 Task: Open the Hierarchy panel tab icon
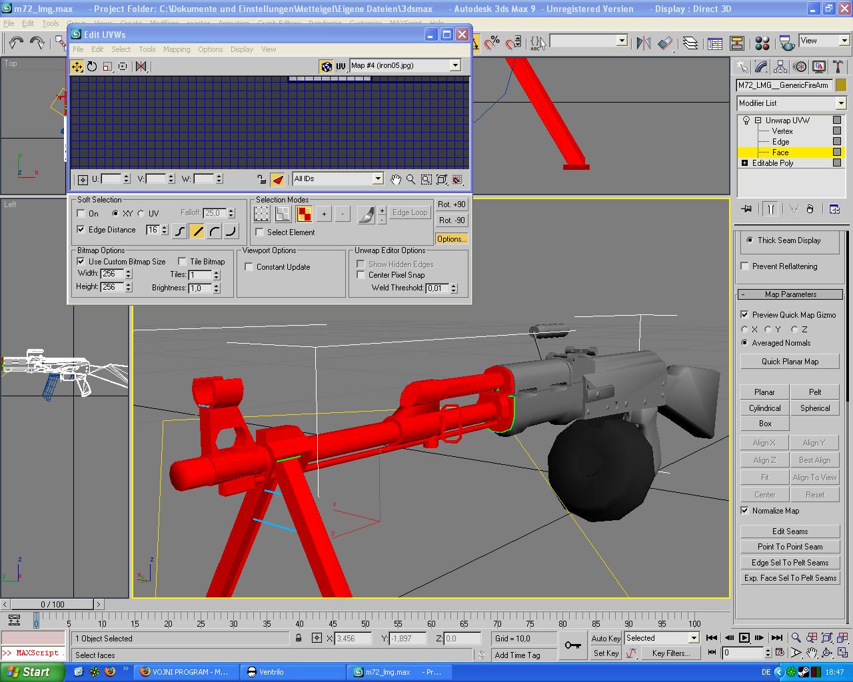[780, 67]
